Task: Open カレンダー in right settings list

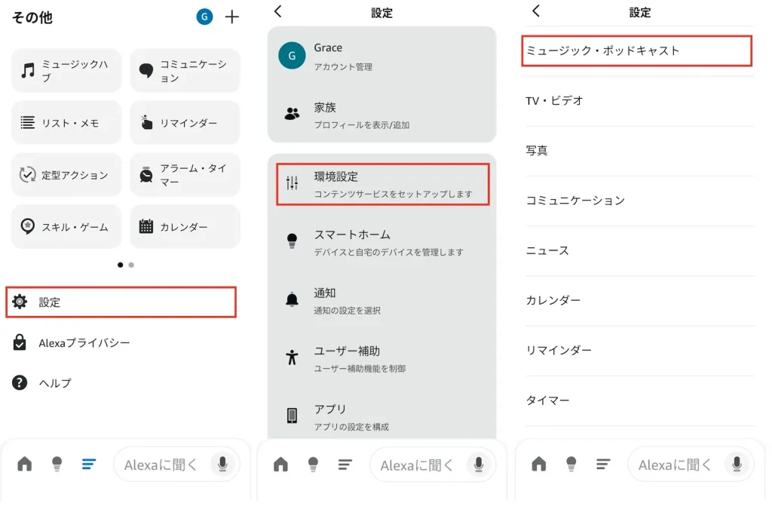Action: [639, 300]
